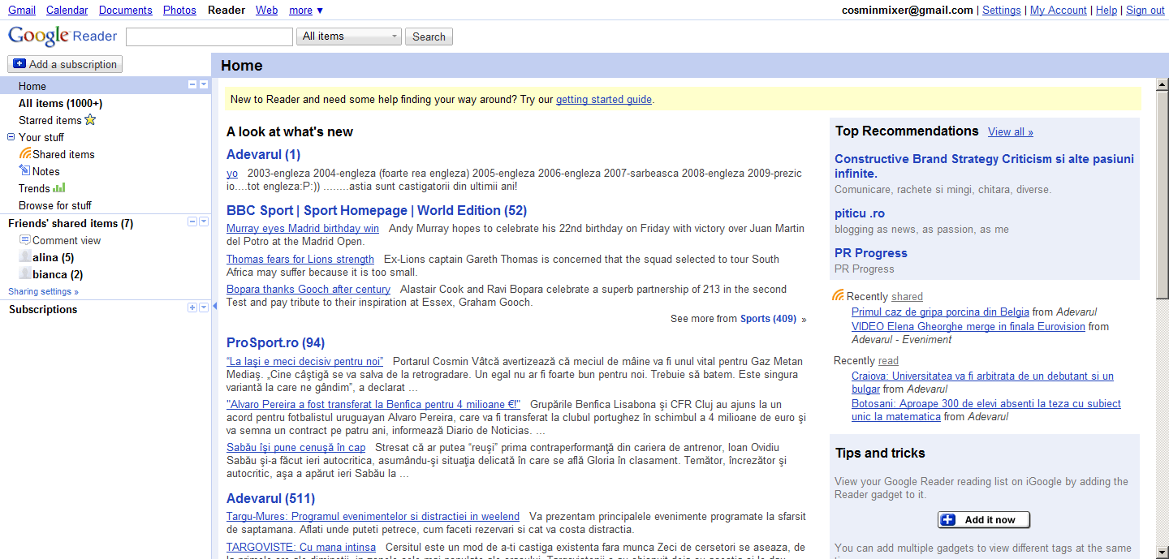
Task: Open Calendar from the top navigation
Action: point(67,11)
